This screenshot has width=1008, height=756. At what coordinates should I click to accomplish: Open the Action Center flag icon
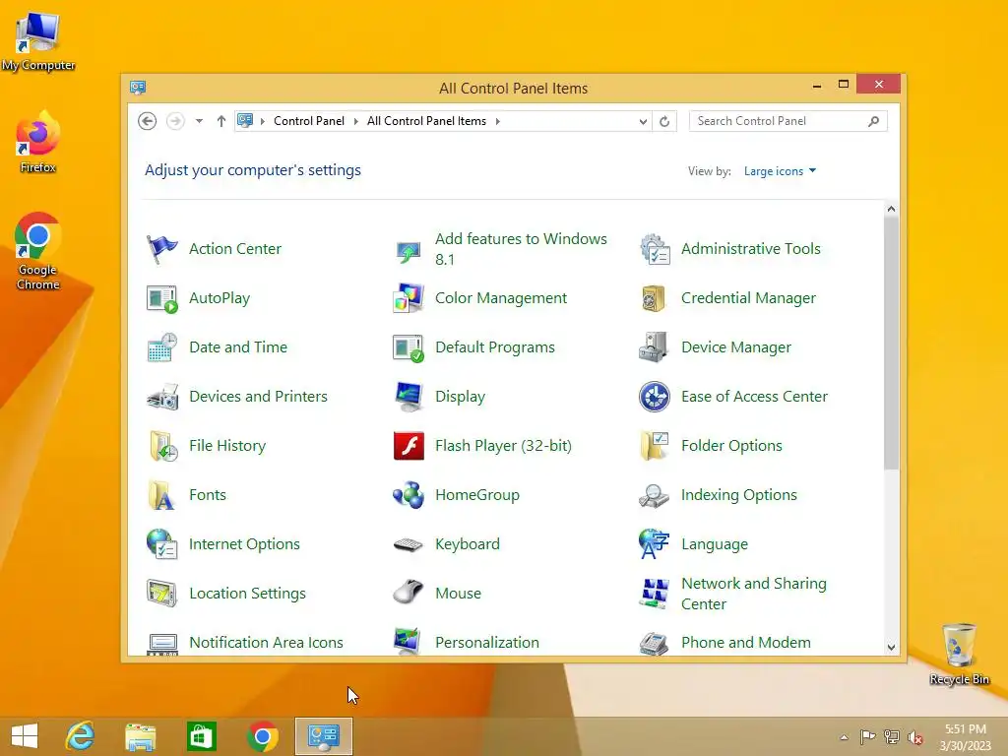pos(161,249)
